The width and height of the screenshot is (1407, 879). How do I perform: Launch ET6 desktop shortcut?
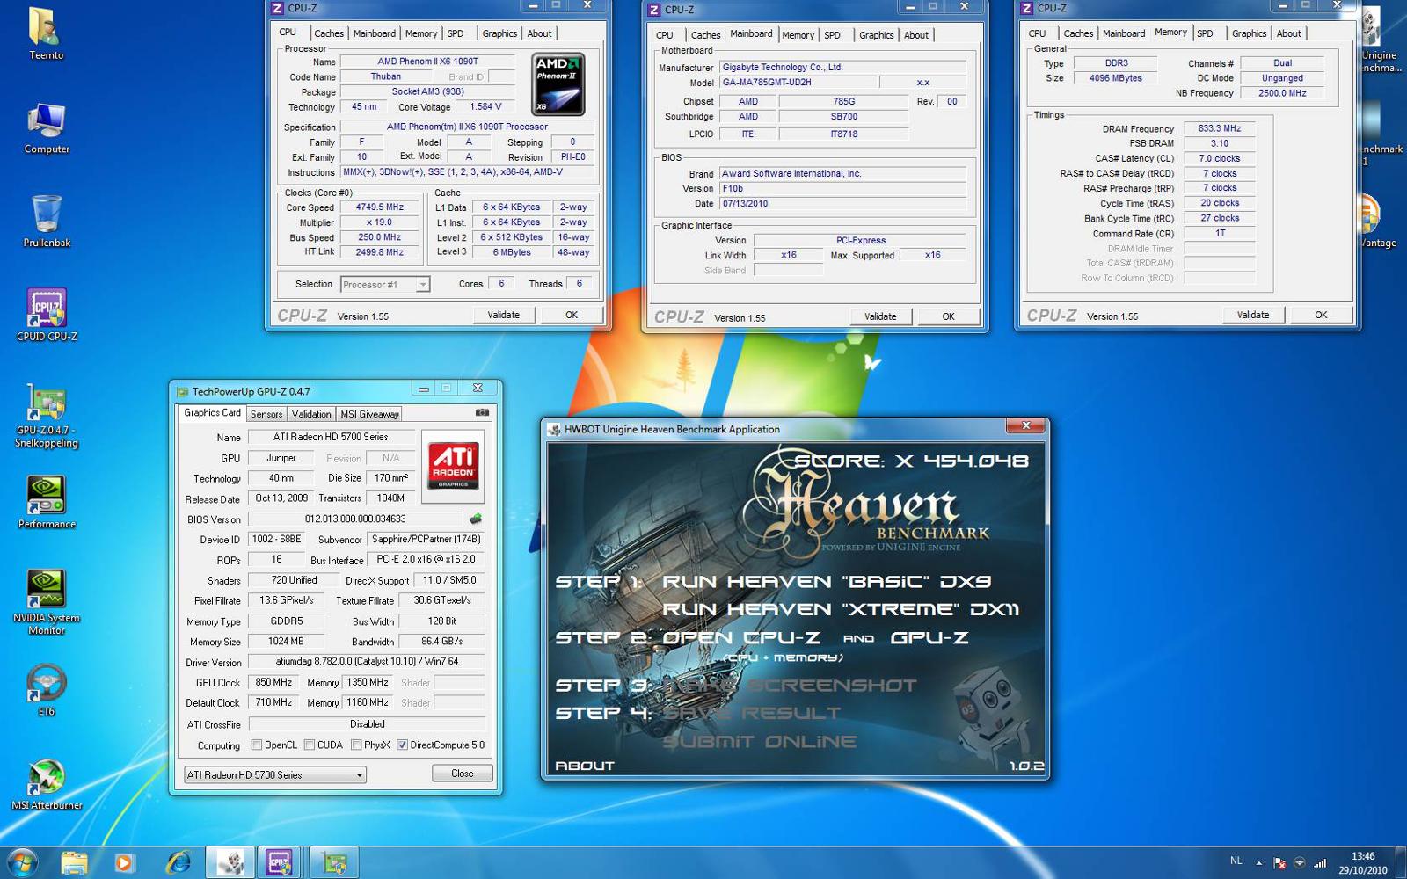point(46,690)
